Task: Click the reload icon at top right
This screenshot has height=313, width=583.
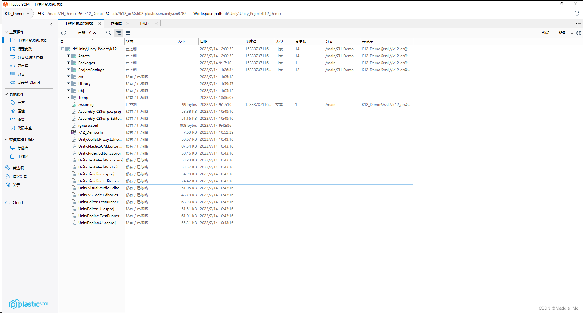Action: [x=577, y=13]
